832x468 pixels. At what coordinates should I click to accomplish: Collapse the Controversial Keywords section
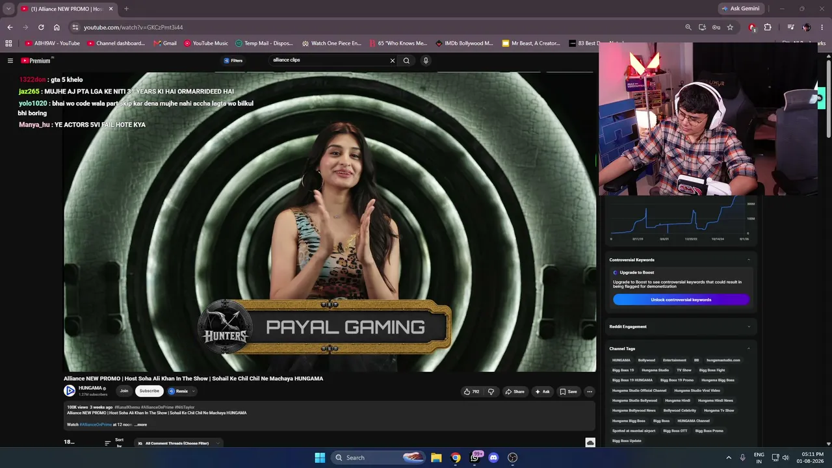click(748, 260)
